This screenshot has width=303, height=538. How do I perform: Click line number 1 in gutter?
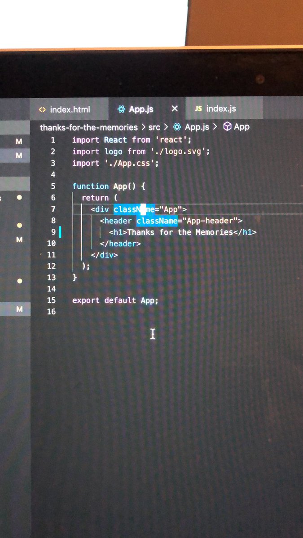(53, 140)
